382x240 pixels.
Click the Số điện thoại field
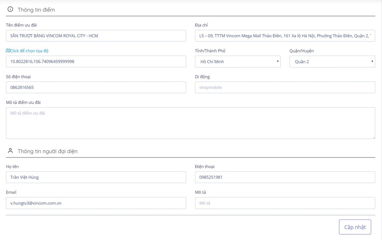(96, 87)
